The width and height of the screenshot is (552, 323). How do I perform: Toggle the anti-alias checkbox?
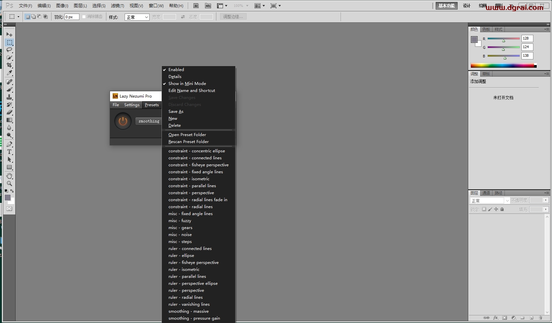click(84, 17)
